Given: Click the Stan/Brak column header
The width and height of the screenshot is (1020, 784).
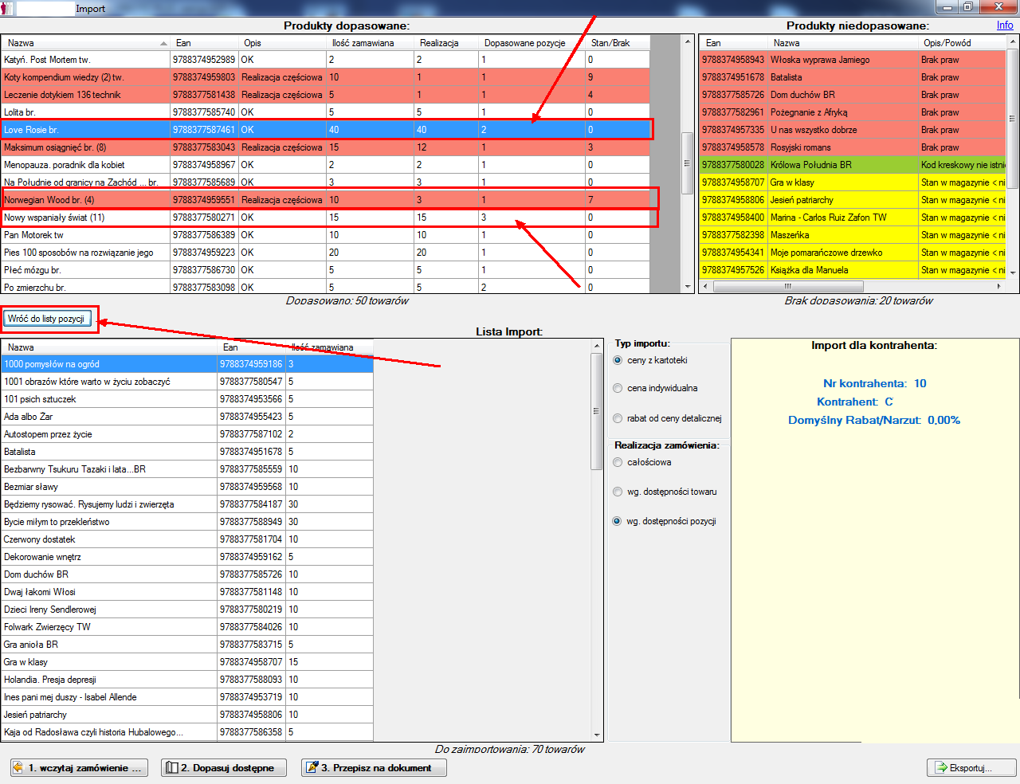Looking at the screenshot, I should [618, 43].
